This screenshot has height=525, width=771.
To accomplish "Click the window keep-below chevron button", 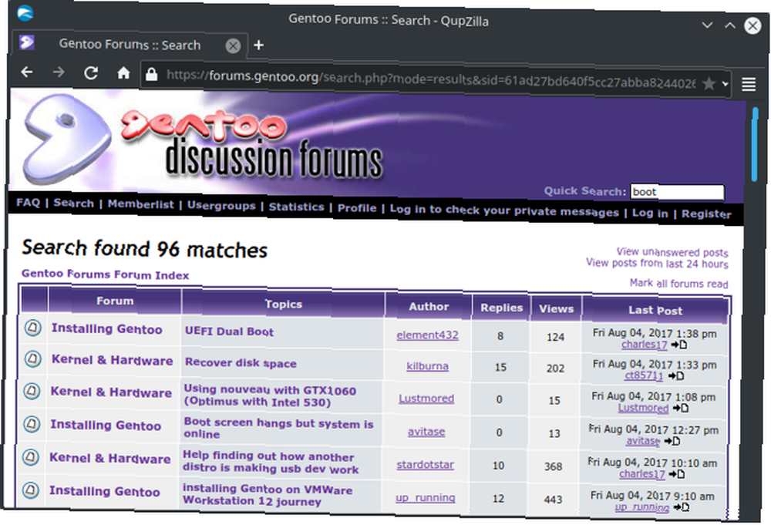I will click(706, 25).
